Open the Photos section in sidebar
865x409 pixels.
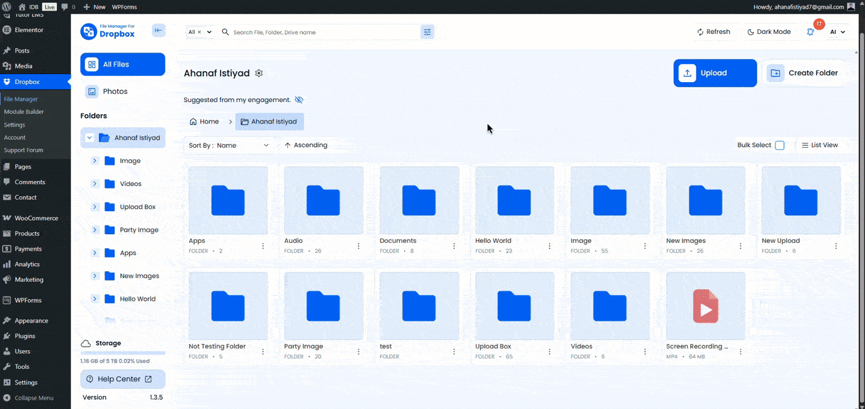(114, 91)
